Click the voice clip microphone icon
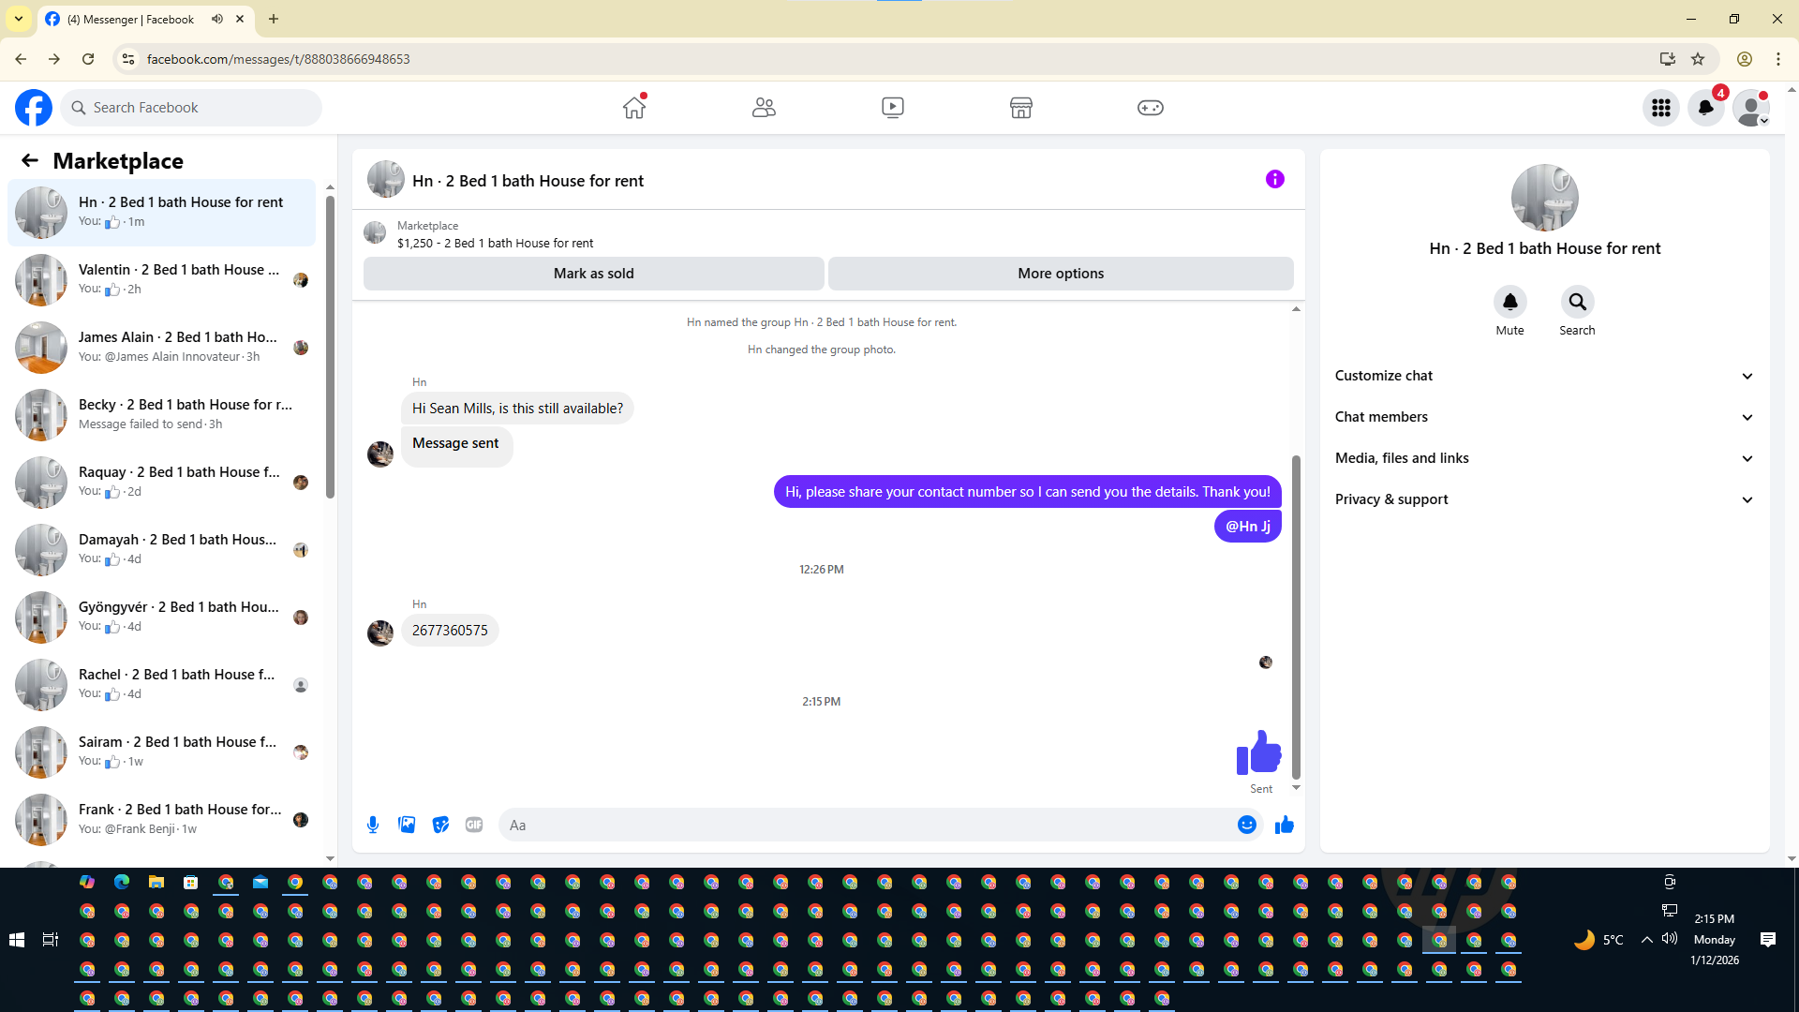 (x=373, y=825)
